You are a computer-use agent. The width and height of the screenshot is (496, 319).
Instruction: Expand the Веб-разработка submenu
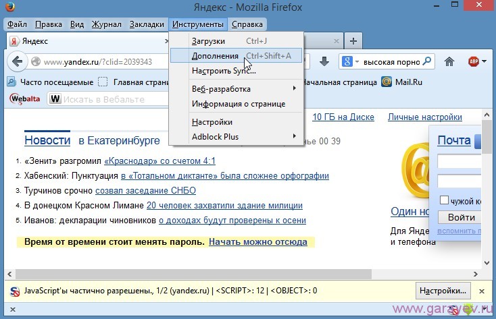pyautogui.click(x=236, y=89)
